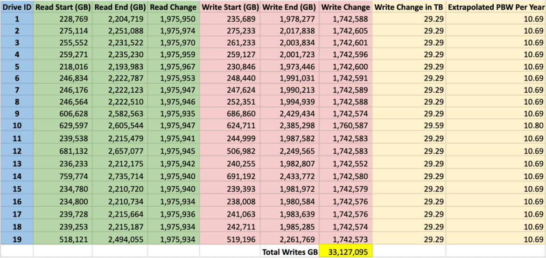The width and height of the screenshot is (546, 258).
Task: Select Drive ID cell 10
Action: click(17, 125)
